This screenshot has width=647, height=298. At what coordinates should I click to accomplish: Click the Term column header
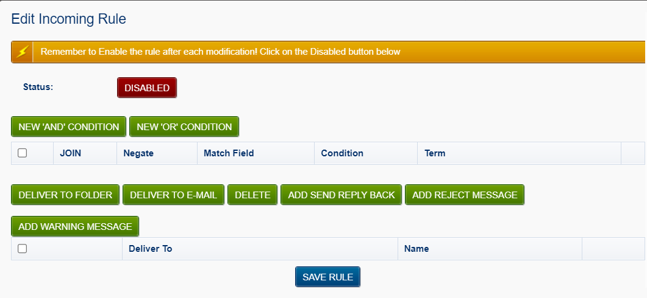coord(435,153)
